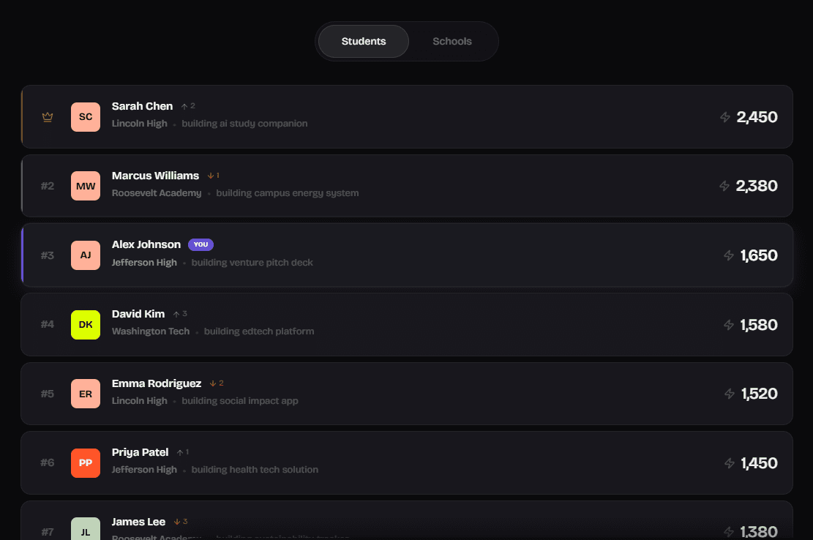
Task: Select Emma Rodriguez's ER avatar
Action: click(x=85, y=394)
